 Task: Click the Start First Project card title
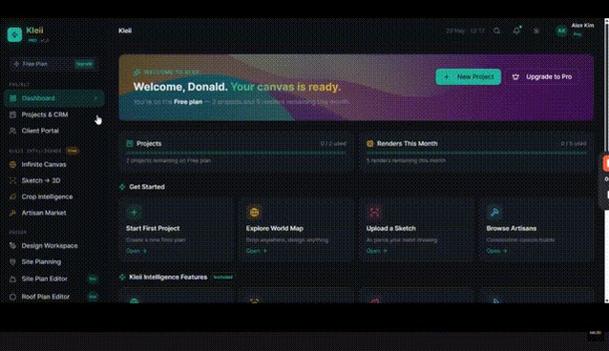153,228
